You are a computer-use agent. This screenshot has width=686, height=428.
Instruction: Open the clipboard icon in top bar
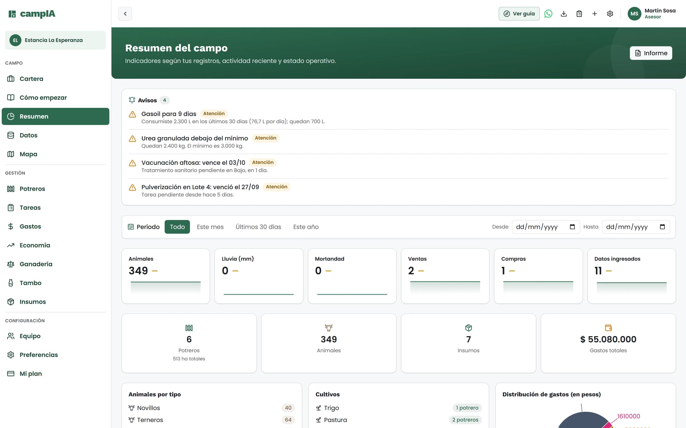579,14
